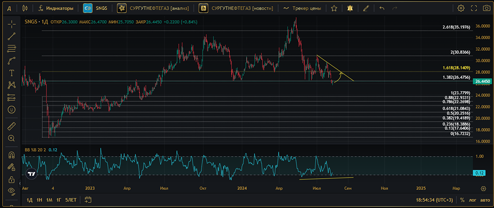
Task: Click the Трекер цены button
Action: (302, 8)
